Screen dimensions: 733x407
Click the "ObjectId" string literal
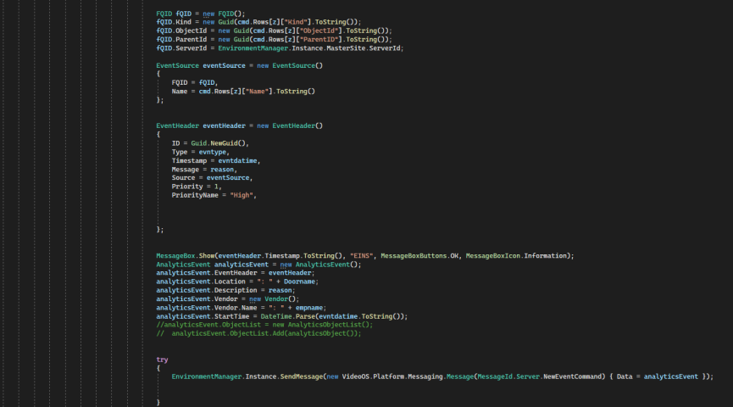click(x=322, y=31)
